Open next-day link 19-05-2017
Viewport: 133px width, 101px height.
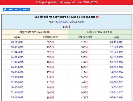[116, 87]
